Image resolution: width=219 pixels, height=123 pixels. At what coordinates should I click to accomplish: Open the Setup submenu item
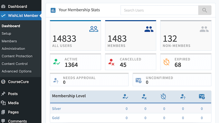pos(6,34)
